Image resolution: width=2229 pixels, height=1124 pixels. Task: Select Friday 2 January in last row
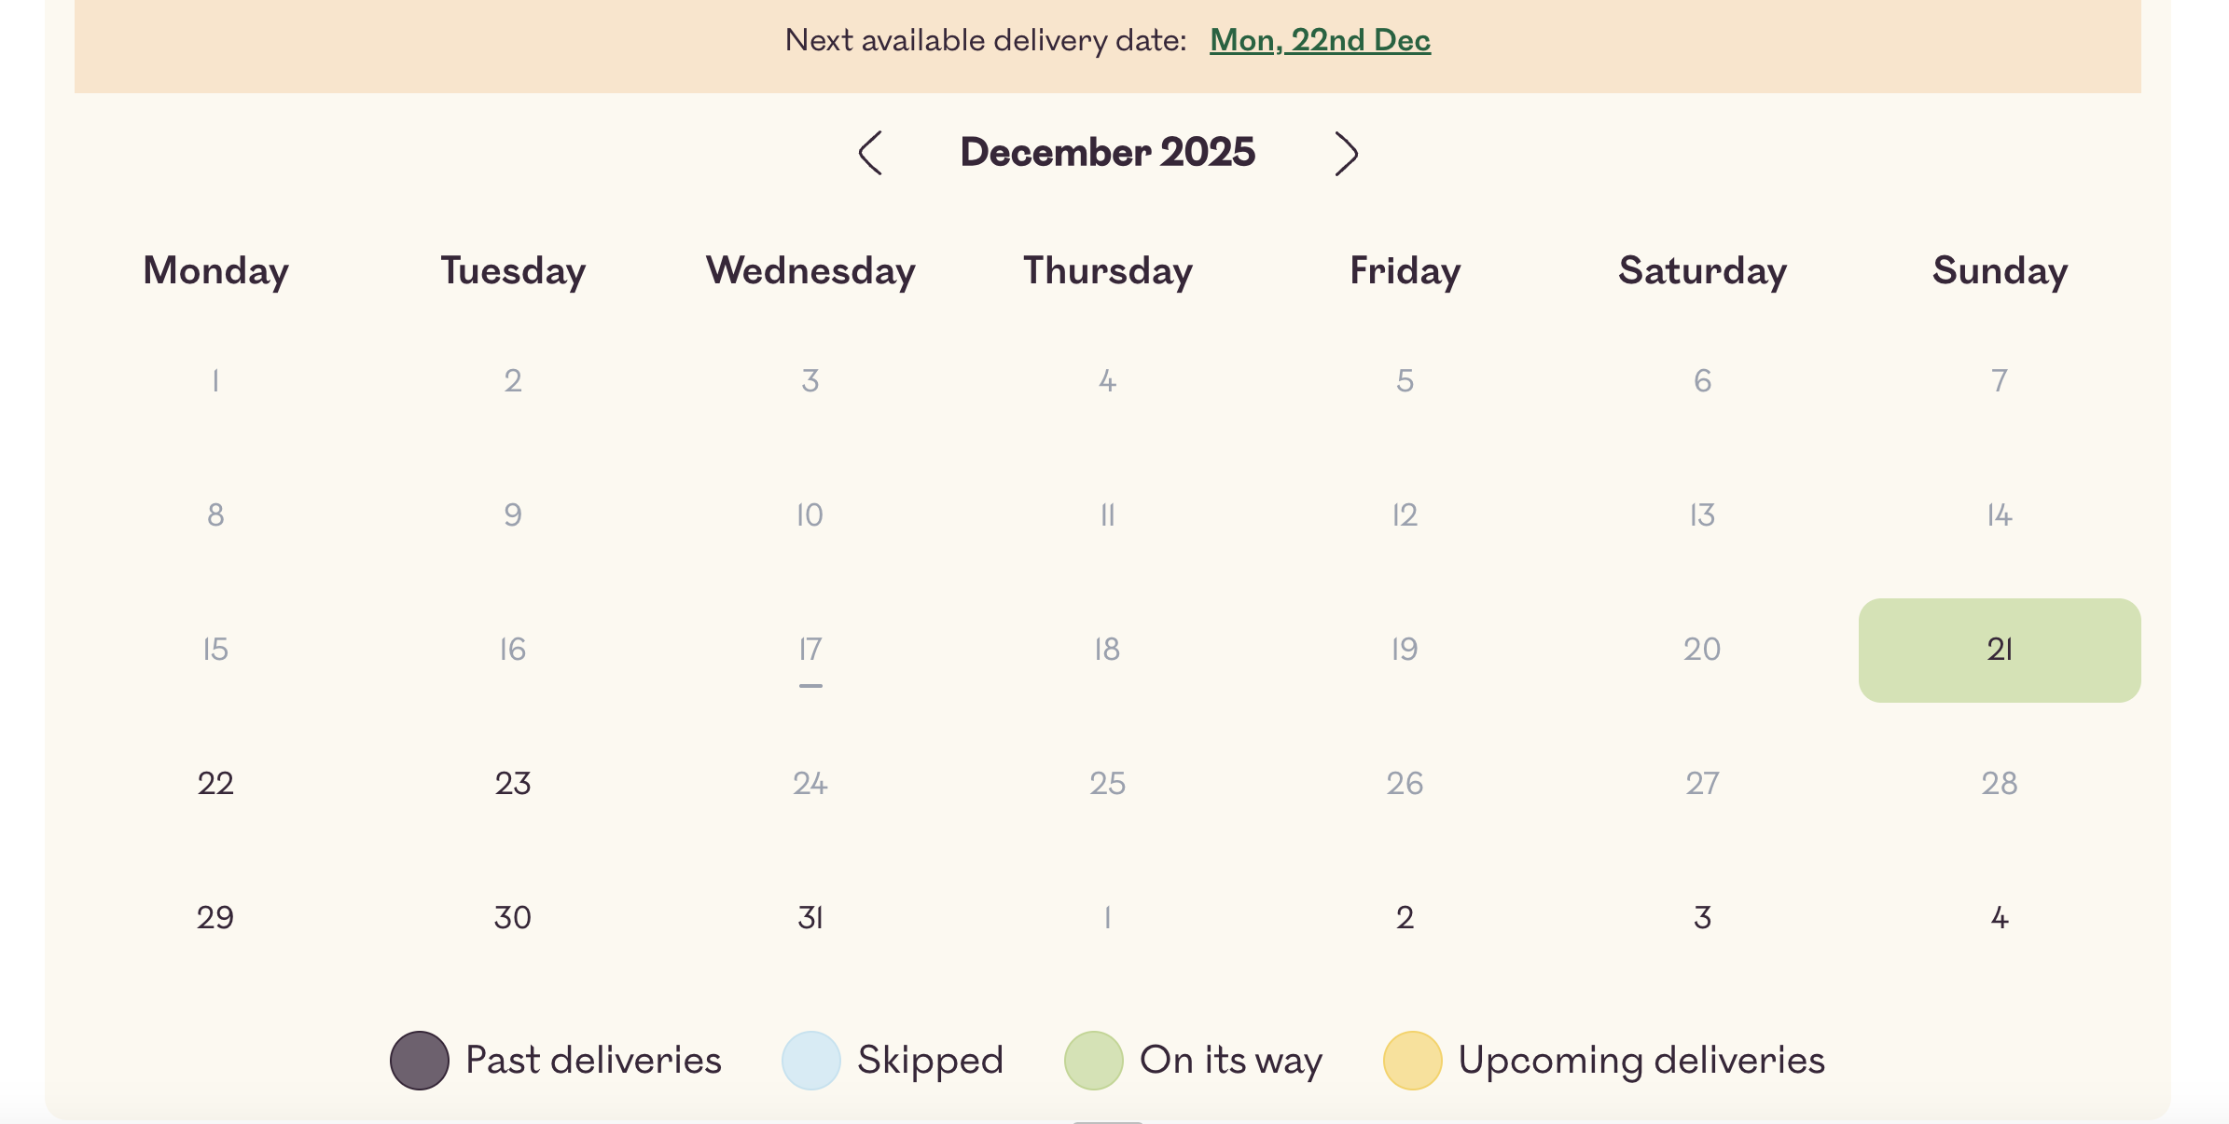point(1405,917)
